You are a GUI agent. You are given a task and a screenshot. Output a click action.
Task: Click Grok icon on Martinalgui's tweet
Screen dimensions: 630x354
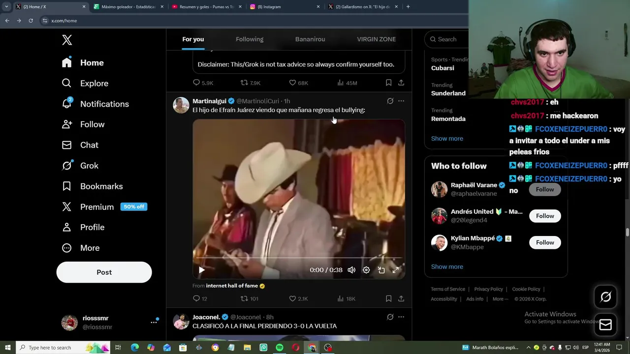tap(390, 101)
